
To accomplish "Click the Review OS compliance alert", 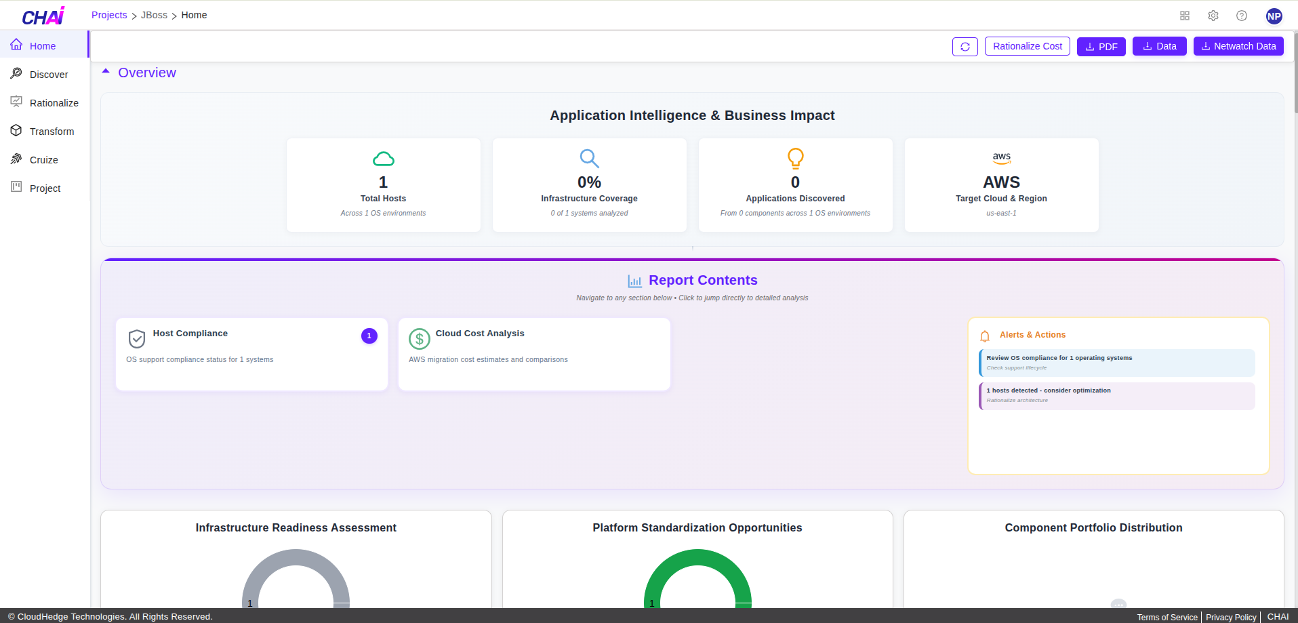I will [1116, 363].
